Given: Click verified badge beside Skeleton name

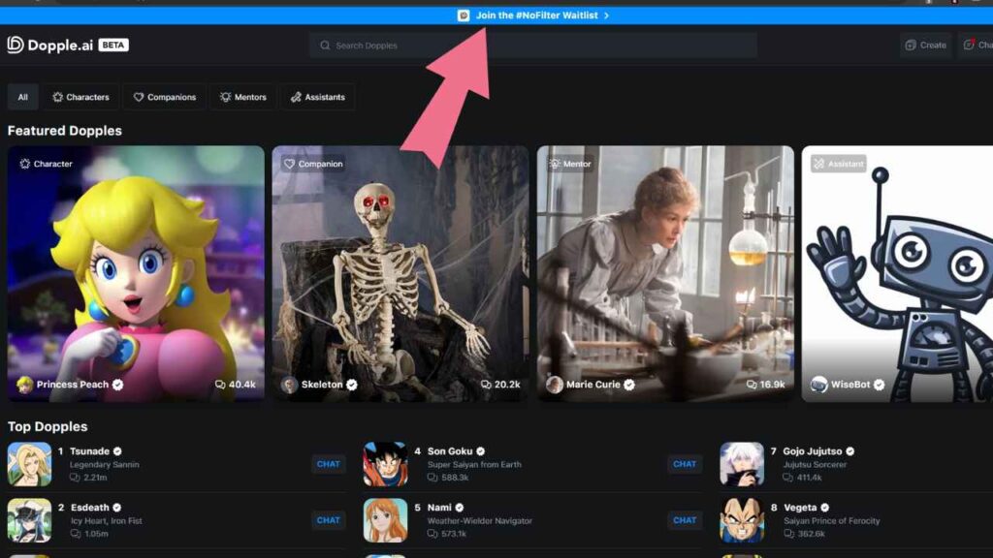Looking at the screenshot, I should (351, 385).
